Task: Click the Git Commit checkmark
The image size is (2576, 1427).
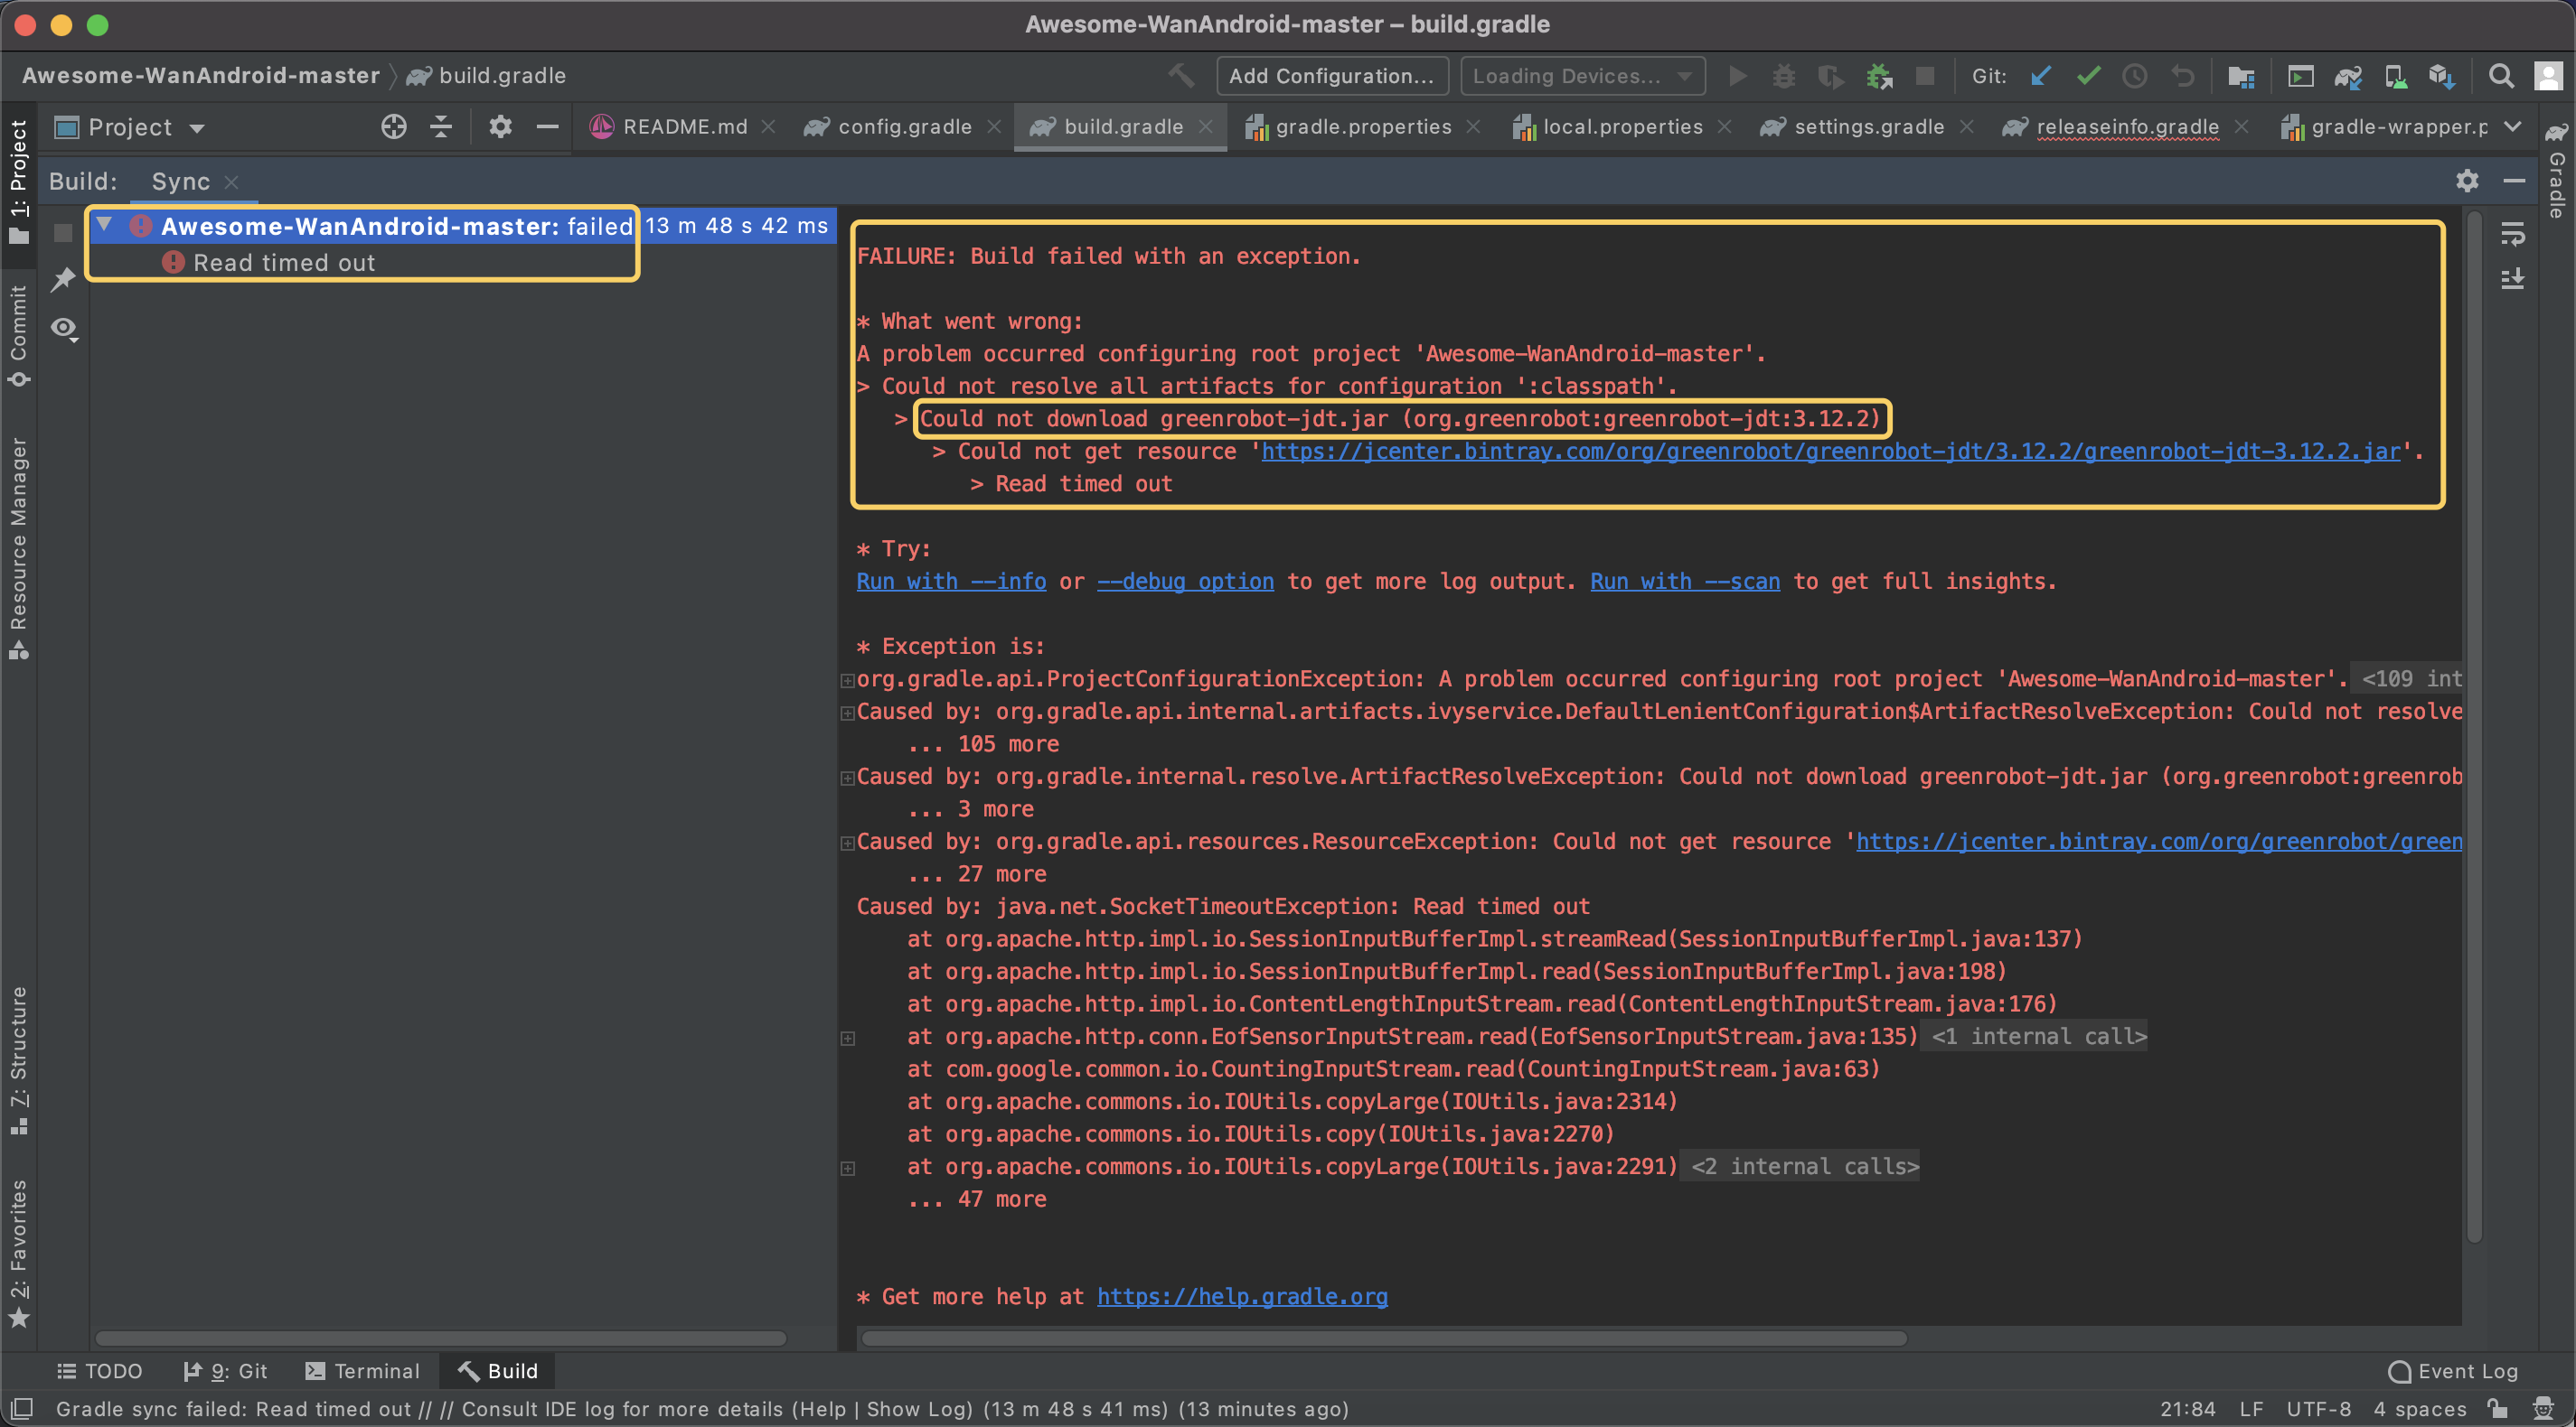Action: pyautogui.click(x=2088, y=76)
